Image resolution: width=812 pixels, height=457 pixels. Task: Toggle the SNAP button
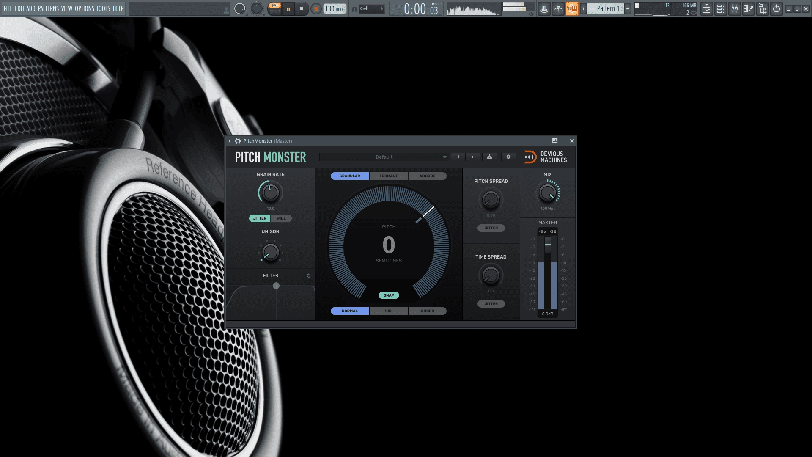(x=389, y=295)
